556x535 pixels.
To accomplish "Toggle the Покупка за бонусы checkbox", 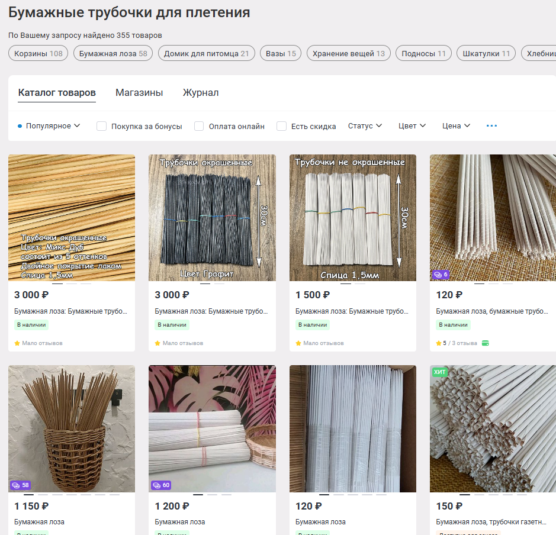I will pyautogui.click(x=101, y=126).
